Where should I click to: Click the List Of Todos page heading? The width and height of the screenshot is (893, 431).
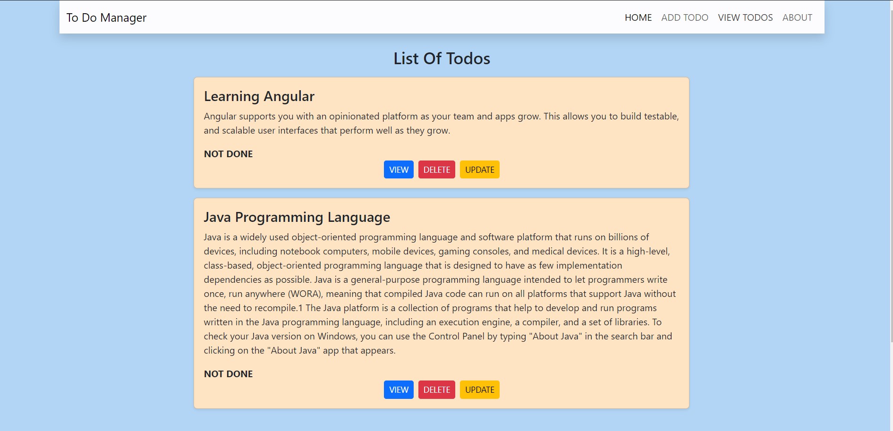[442, 59]
